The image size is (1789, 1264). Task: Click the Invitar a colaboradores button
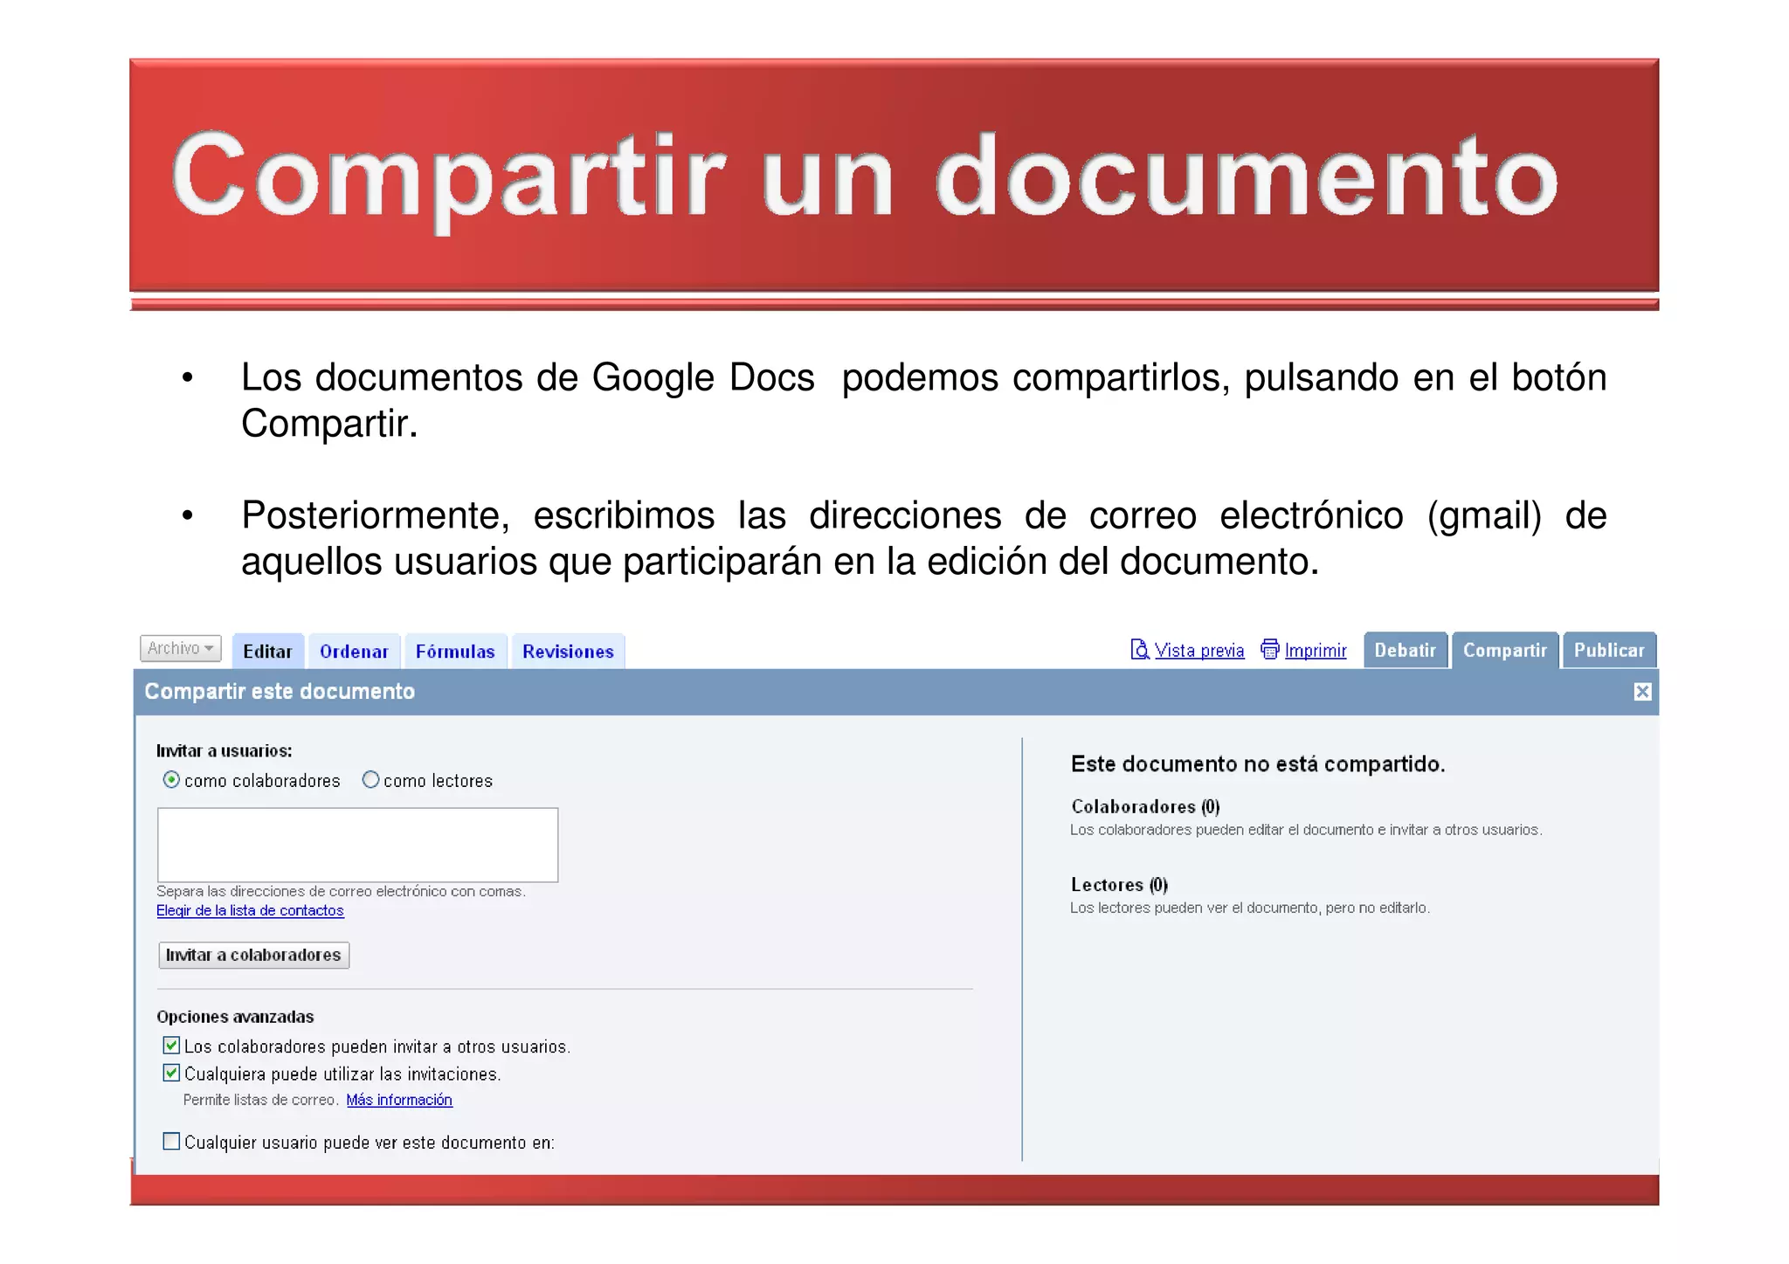pos(253,955)
